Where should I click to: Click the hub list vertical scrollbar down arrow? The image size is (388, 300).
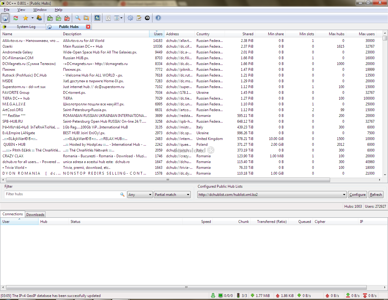(x=385, y=175)
